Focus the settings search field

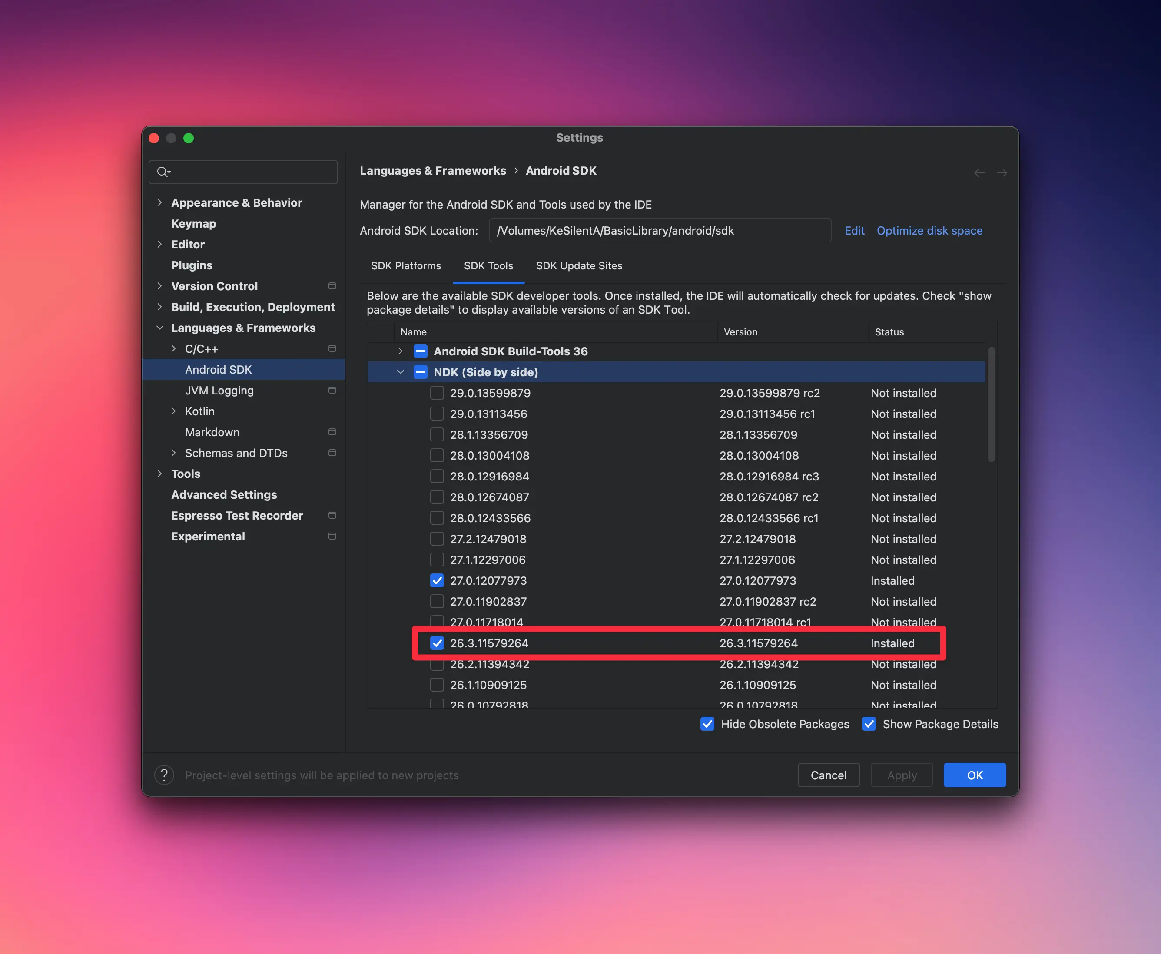tap(243, 172)
